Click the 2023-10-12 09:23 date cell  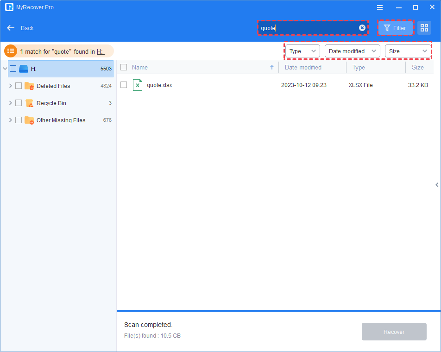click(304, 85)
